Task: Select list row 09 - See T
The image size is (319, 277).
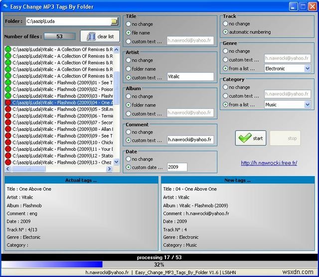Action: [x=59, y=136]
